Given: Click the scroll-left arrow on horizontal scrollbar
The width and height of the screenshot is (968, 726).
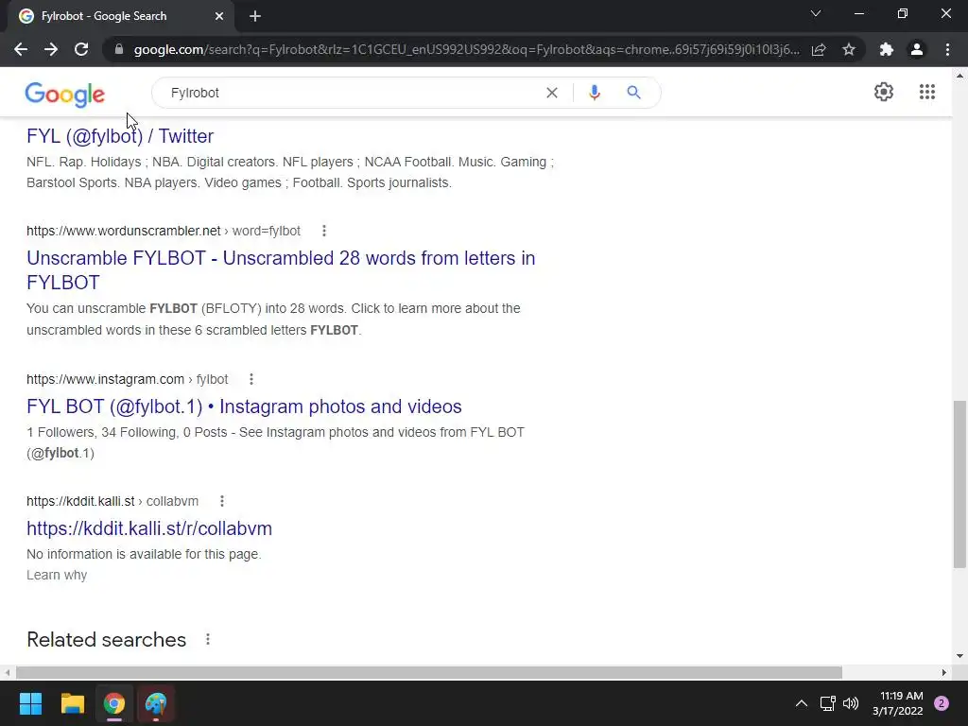Looking at the screenshot, I should (8, 672).
